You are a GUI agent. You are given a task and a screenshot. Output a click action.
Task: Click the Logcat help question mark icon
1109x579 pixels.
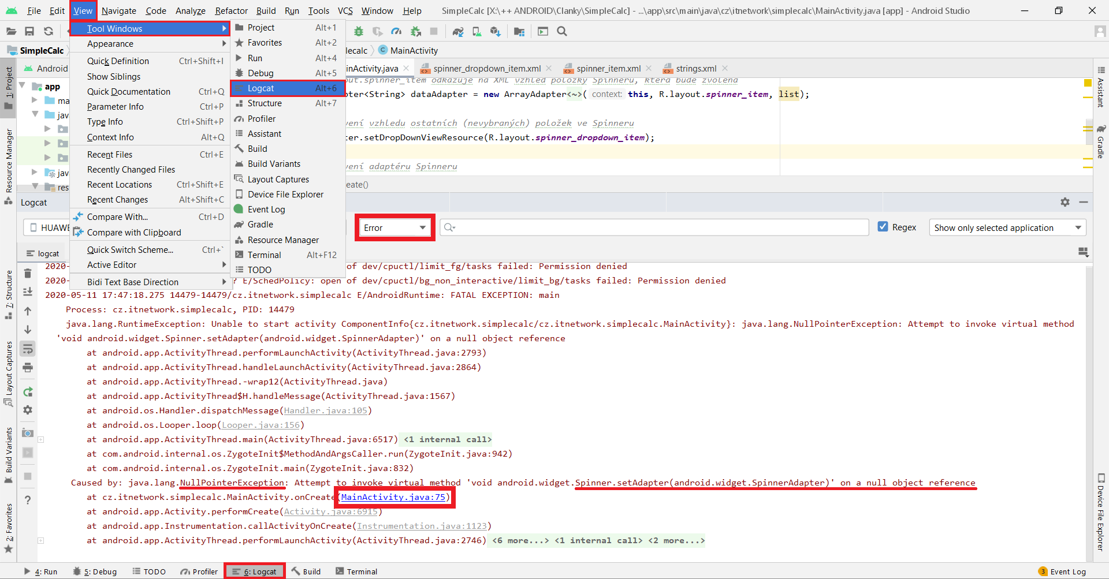tap(28, 500)
